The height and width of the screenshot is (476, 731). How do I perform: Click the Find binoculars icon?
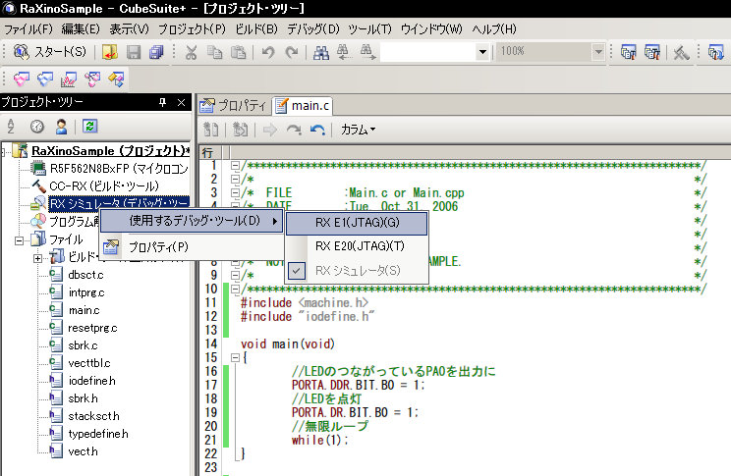(x=320, y=52)
